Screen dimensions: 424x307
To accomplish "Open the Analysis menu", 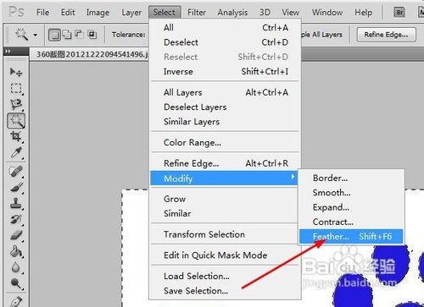I will [x=232, y=13].
